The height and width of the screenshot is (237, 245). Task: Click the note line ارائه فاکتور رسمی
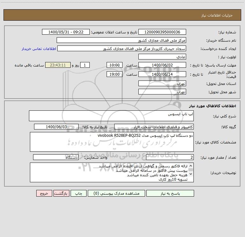pyautogui.click(x=143, y=166)
